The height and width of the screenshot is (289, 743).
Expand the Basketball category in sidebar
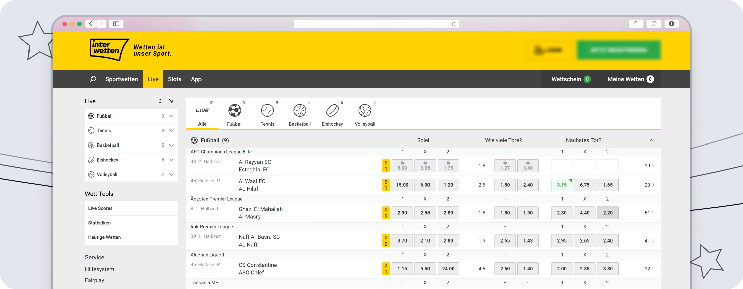point(171,145)
